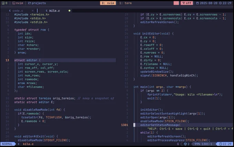Viewport: 234px width, 147px height.
Task: Click the C file icon on code.c tab
Action: (x=10, y=11)
